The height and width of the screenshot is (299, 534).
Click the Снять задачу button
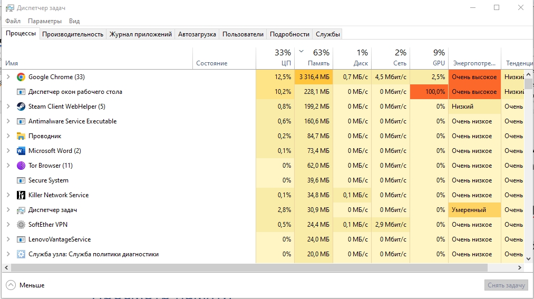coord(506,285)
